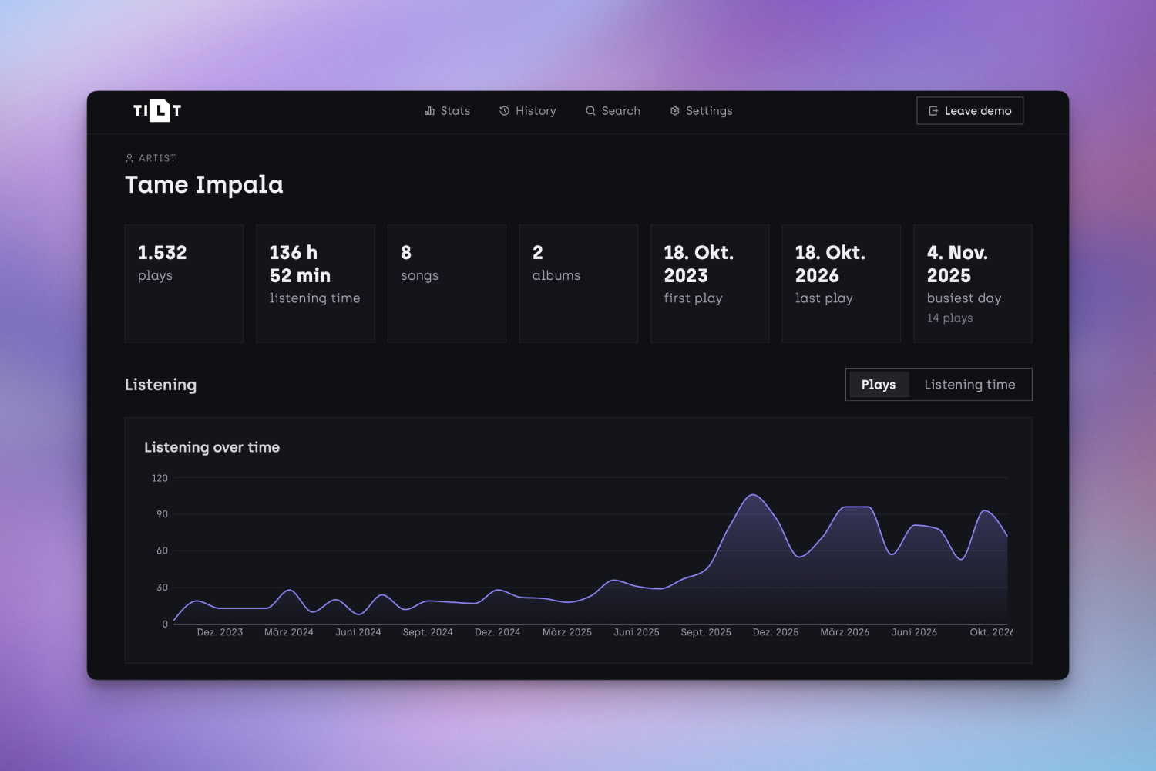
Task: Click the 8 songs card
Action: point(447,284)
